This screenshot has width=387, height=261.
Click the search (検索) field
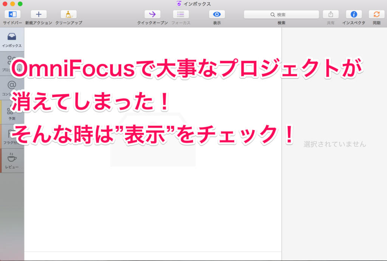coord(281,15)
